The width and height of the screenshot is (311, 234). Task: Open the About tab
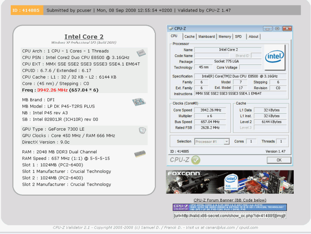(x=253, y=37)
